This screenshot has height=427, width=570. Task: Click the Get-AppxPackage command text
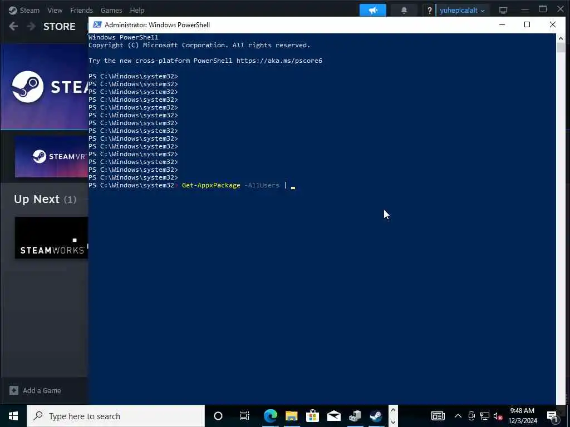click(x=211, y=185)
